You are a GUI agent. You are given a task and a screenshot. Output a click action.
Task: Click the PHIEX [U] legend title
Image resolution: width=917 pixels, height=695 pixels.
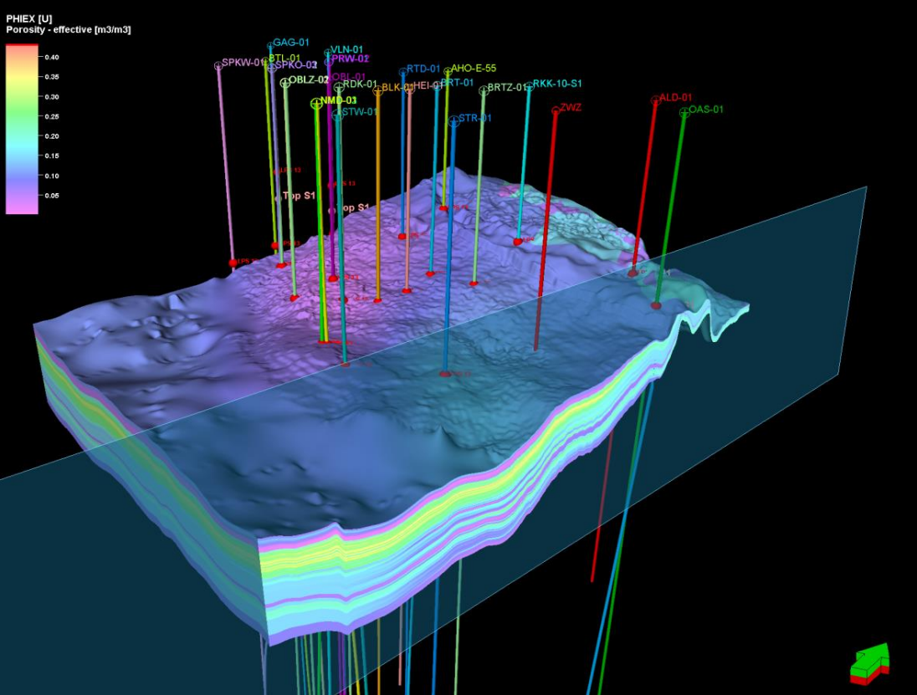[x=29, y=19]
